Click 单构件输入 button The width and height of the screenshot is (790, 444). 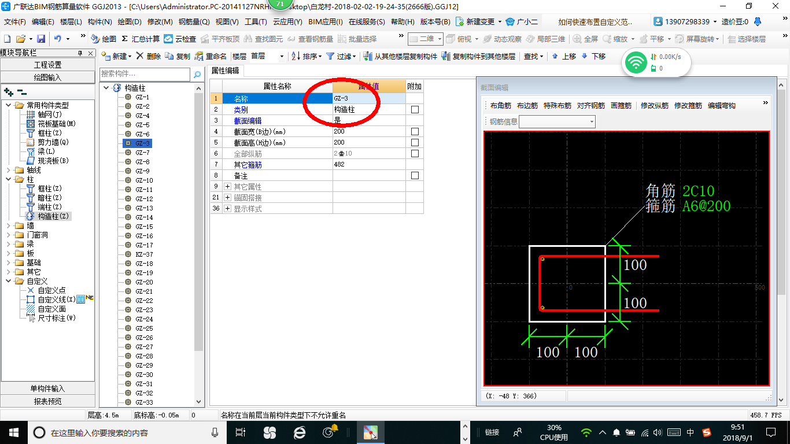[48, 388]
